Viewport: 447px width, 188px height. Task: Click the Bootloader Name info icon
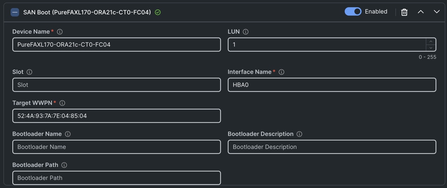click(68, 134)
